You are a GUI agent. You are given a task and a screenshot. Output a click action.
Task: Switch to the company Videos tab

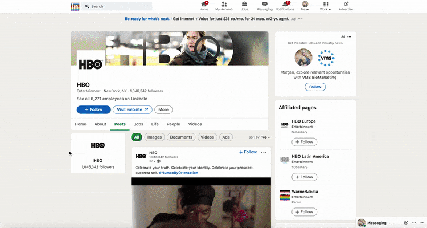[x=195, y=124]
